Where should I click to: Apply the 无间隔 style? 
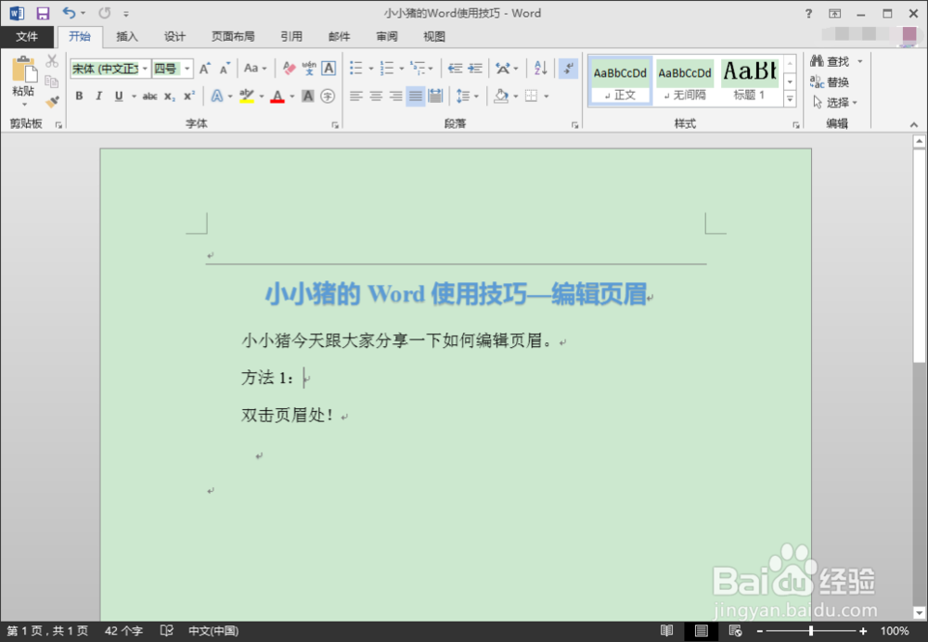tap(685, 82)
